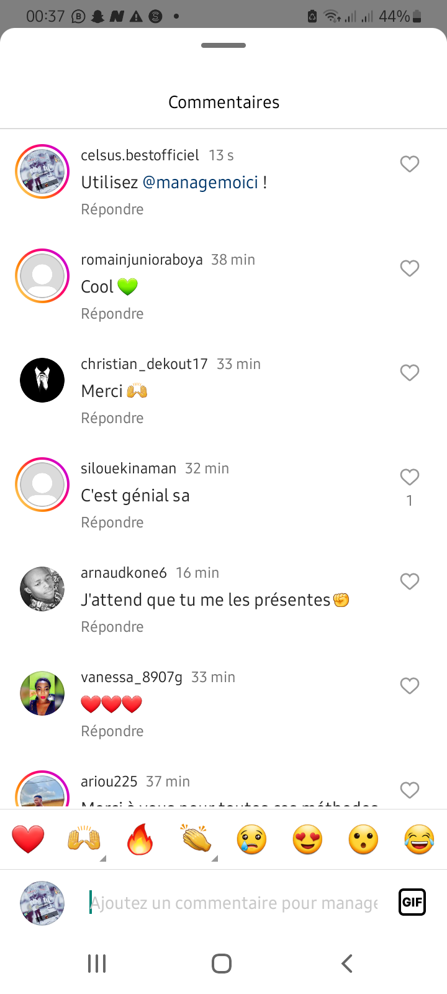Reply to christian_dekout17's Merci comment
The width and height of the screenshot is (447, 994).
112,418
